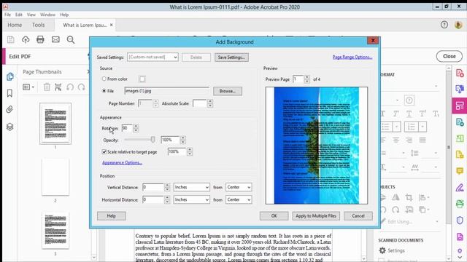
Task: Click the Opacity percentage stepper
Action: pyautogui.click(x=183, y=140)
